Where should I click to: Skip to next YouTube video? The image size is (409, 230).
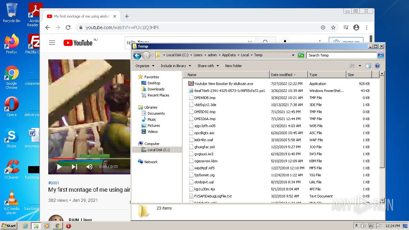(x=74, y=166)
